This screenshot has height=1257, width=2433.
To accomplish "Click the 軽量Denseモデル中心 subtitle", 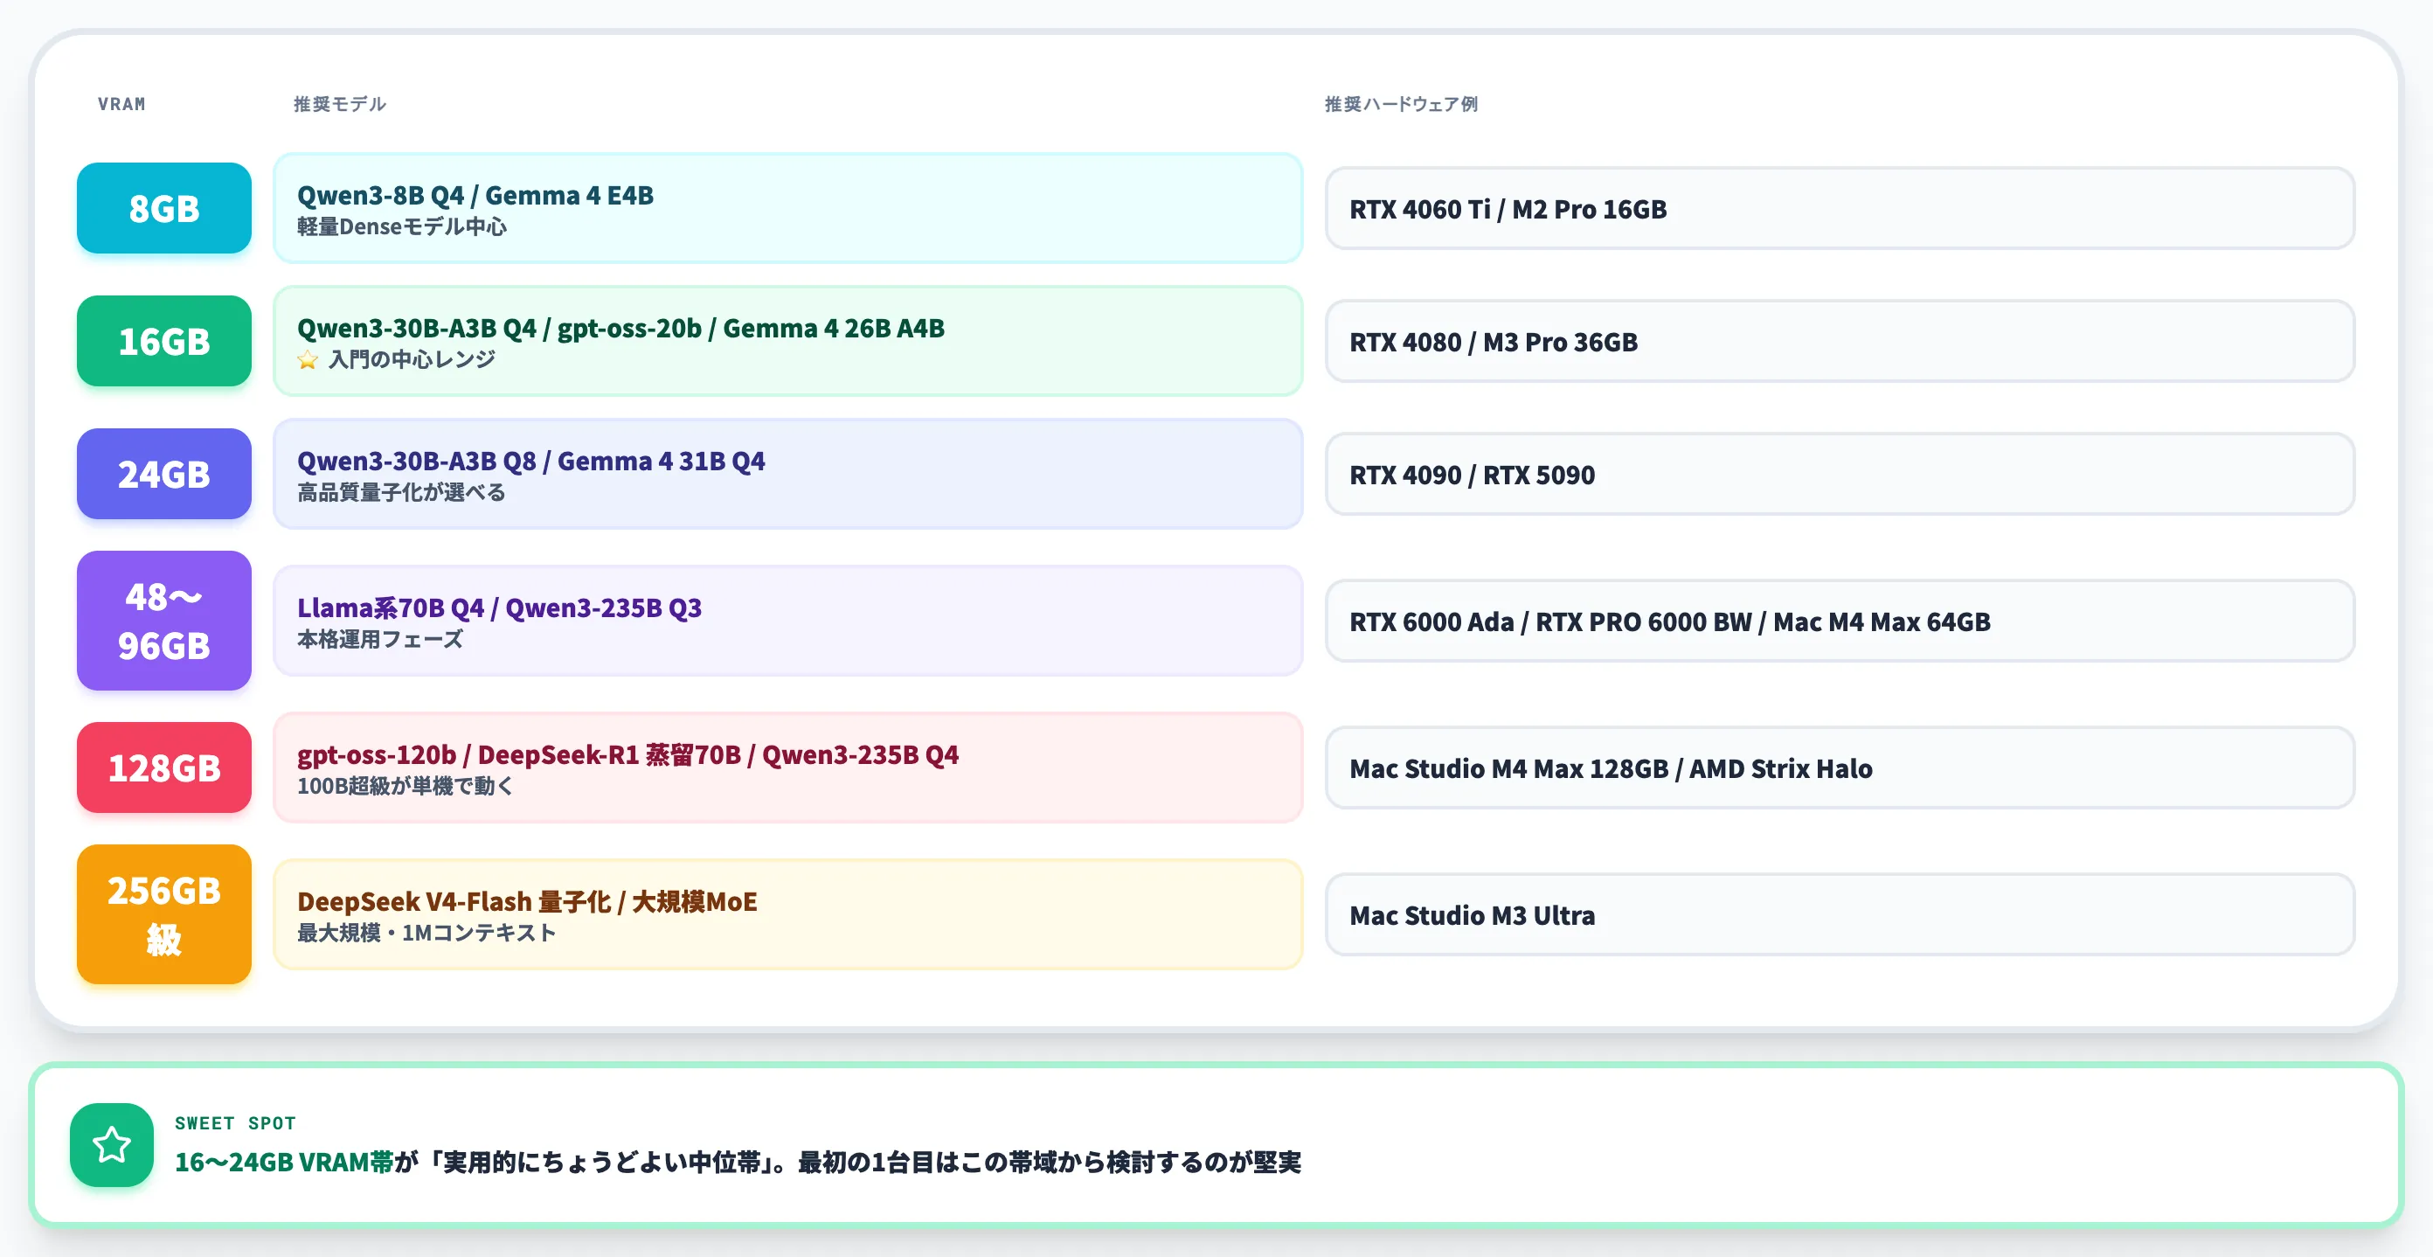I will pyautogui.click(x=401, y=226).
